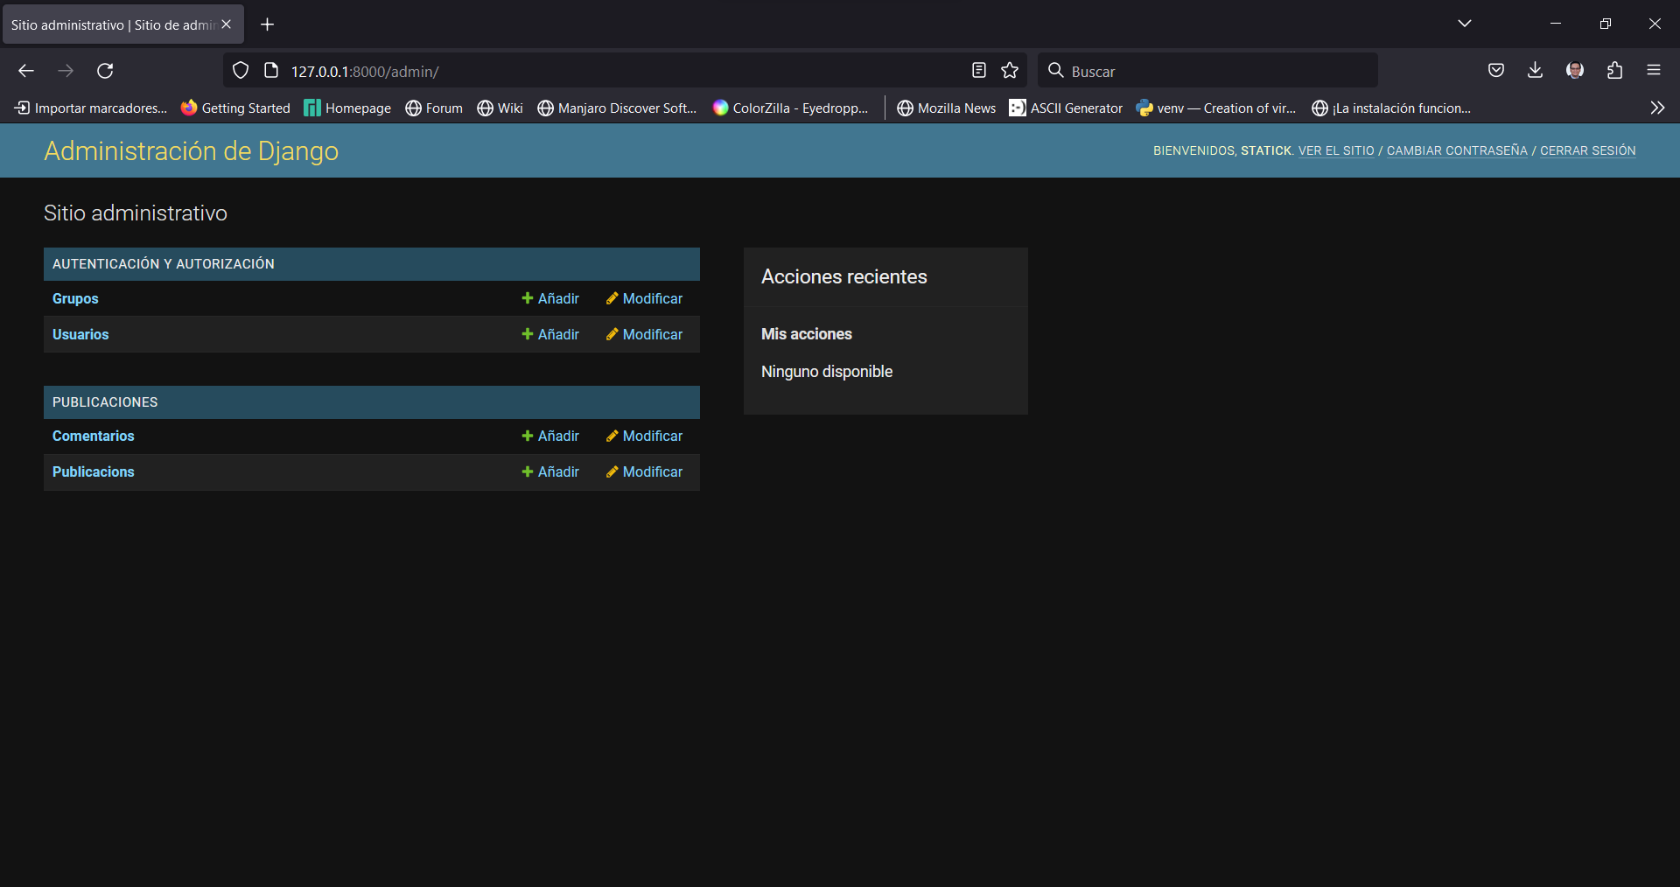Open the ASCII Generator bookmark
This screenshot has width=1680, height=887.
point(1066,108)
